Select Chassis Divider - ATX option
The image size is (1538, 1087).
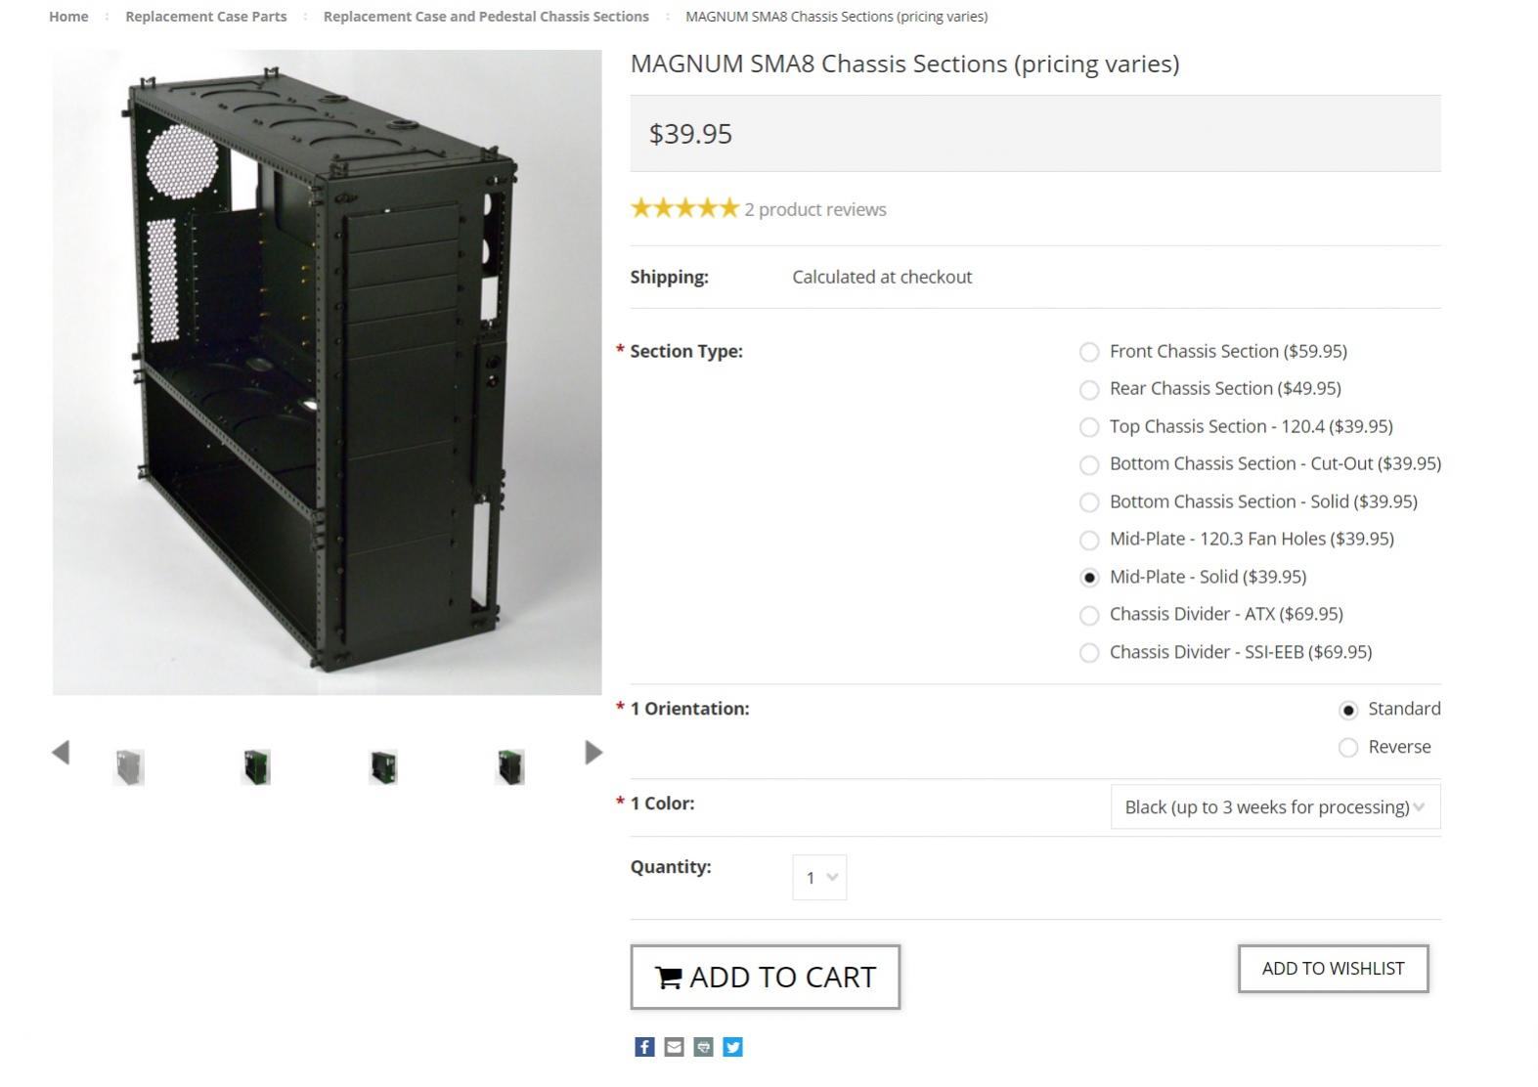[x=1088, y=615]
